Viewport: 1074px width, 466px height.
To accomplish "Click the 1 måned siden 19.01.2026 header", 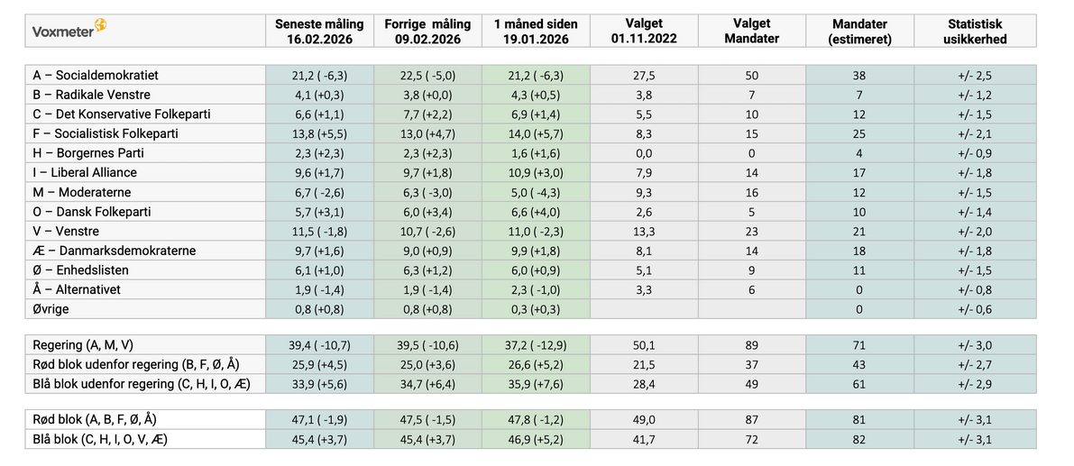I will coord(536,32).
